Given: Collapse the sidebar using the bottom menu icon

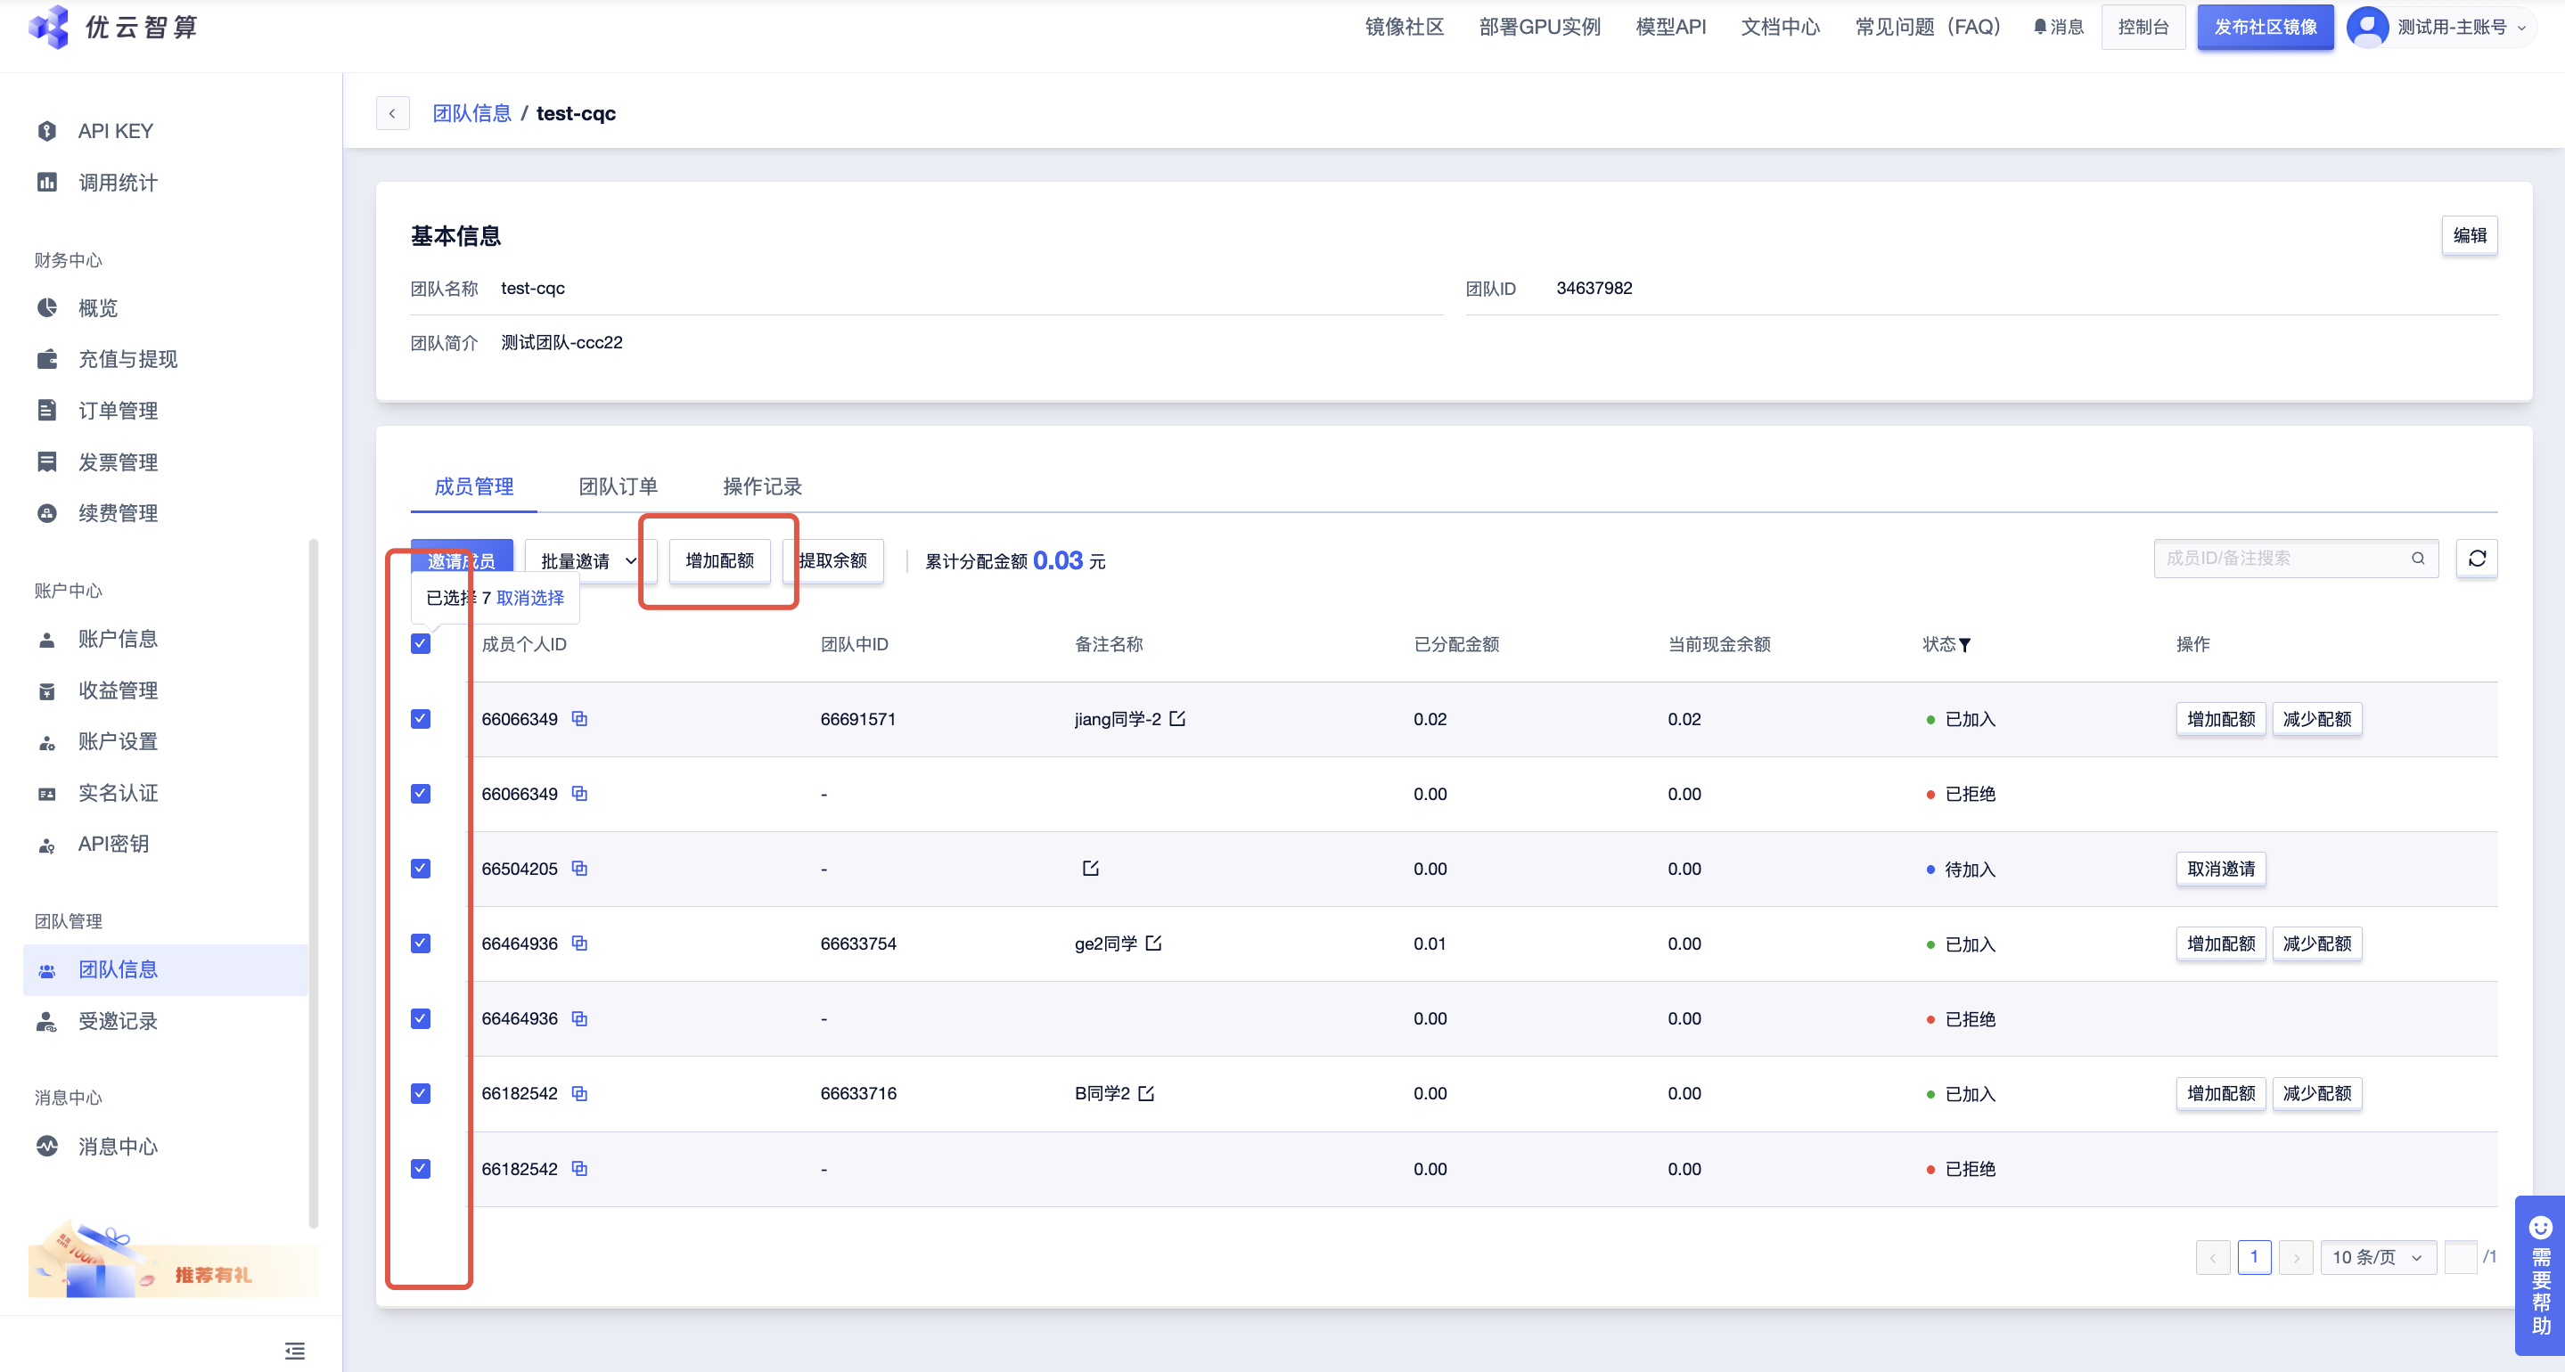Looking at the screenshot, I should click(295, 1350).
